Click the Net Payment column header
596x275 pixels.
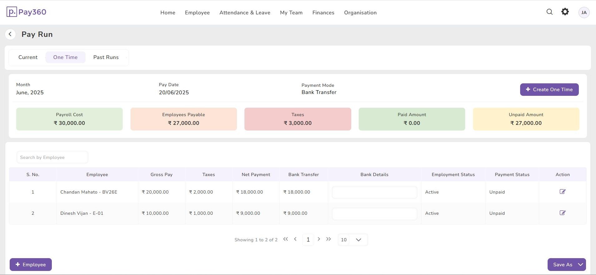[256, 174]
